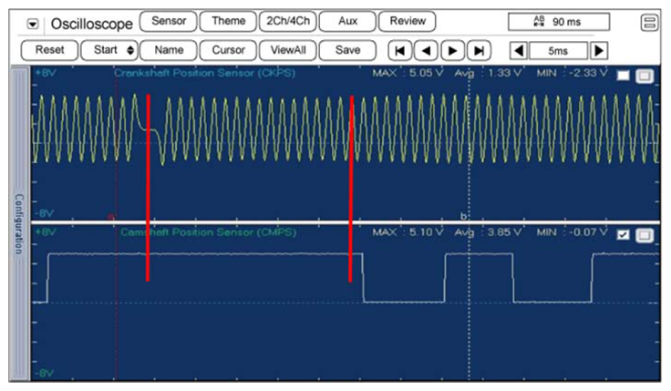
Task: Step back one waveform frame
Action: [427, 50]
